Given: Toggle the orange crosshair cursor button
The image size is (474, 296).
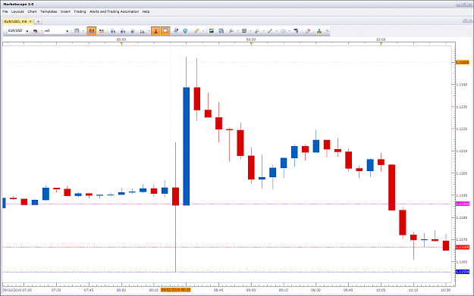Looking at the screenshot, I should (155, 31).
